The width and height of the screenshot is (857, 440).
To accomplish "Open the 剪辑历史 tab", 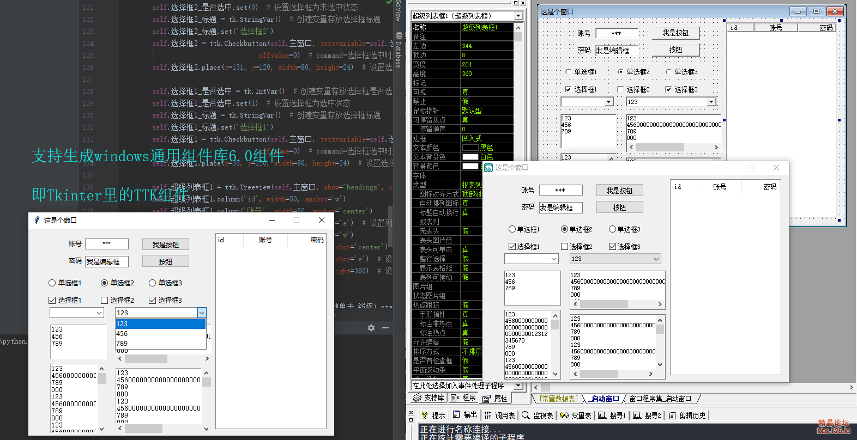I will 687,415.
